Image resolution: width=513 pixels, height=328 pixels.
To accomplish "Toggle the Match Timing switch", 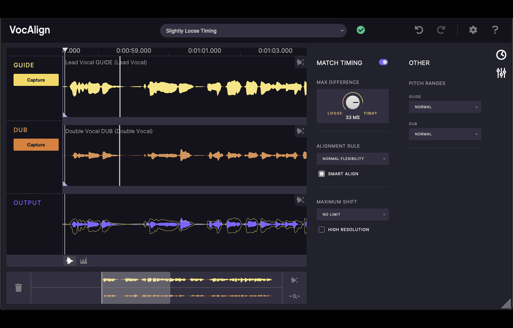I will (x=383, y=62).
